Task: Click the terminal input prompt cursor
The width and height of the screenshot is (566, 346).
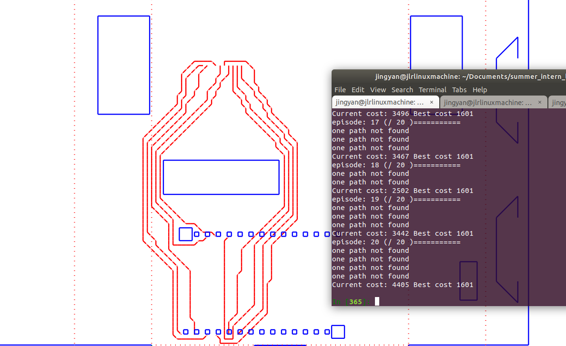Action: tap(377, 301)
